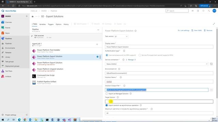Open View YAML

click(197, 30)
